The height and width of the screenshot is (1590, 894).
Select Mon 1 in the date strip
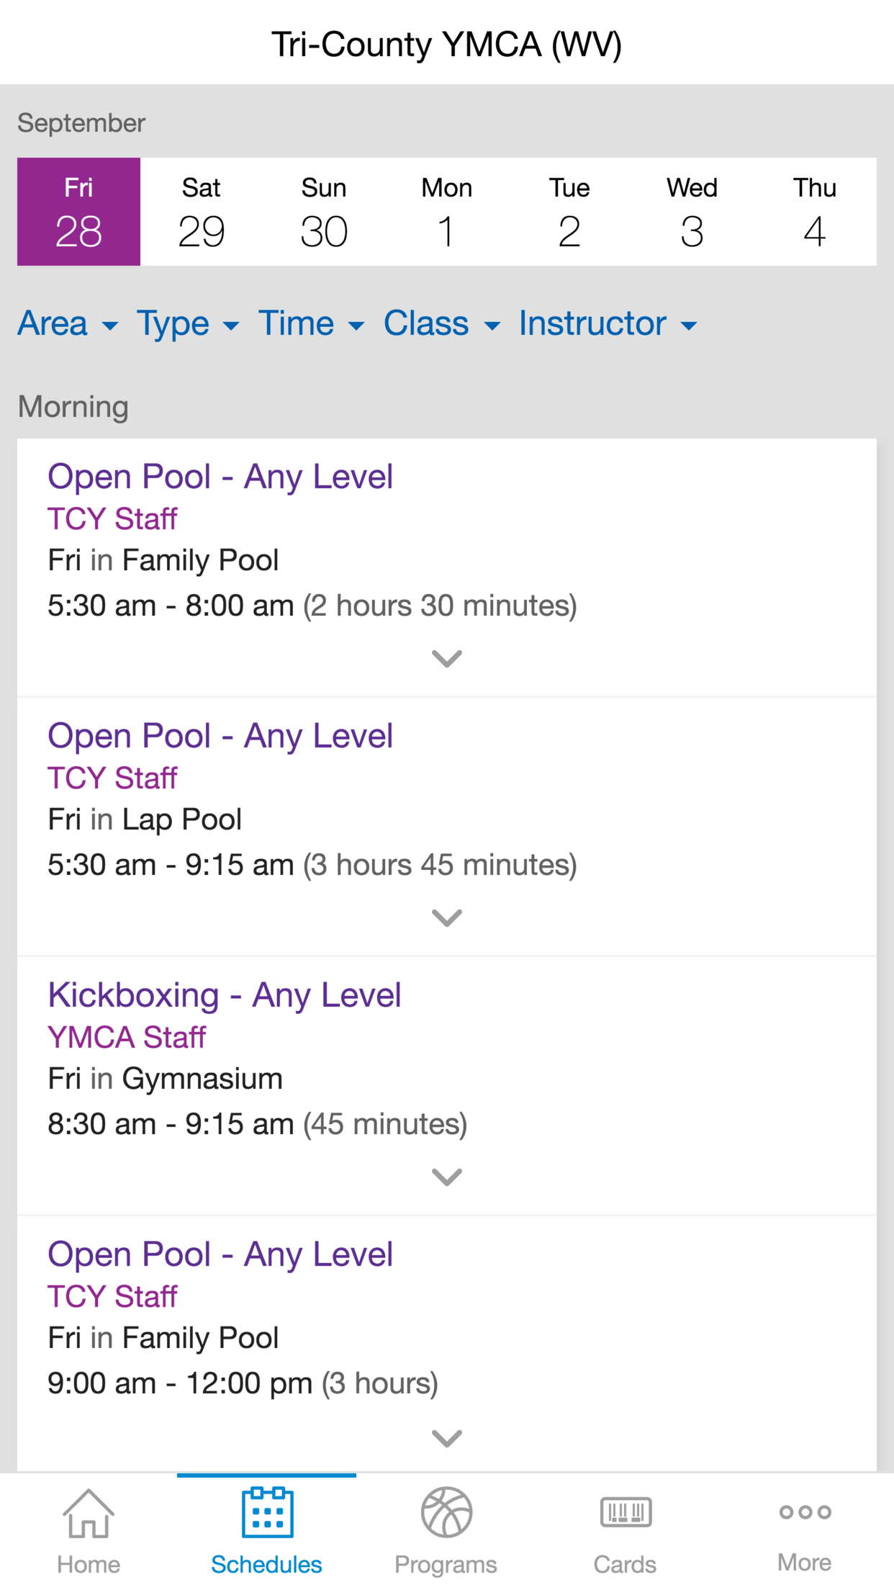pyautogui.click(x=447, y=212)
